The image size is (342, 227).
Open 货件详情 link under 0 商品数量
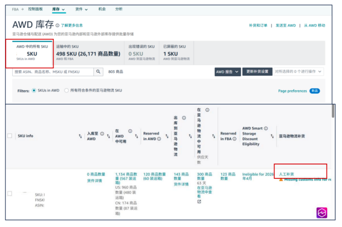(94, 181)
